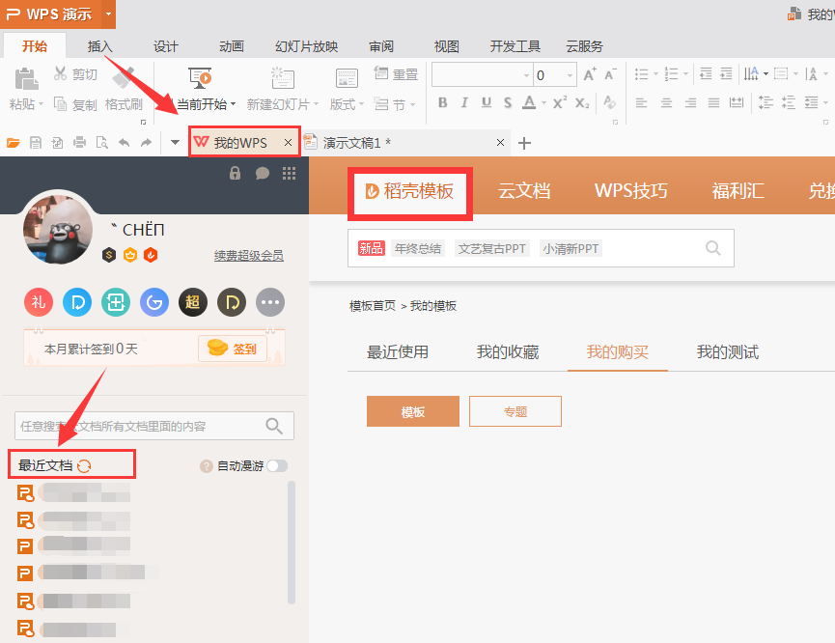The image size is (835, 643).
Task: Apply Italic formatting
Action: click(x=464, y=102)
